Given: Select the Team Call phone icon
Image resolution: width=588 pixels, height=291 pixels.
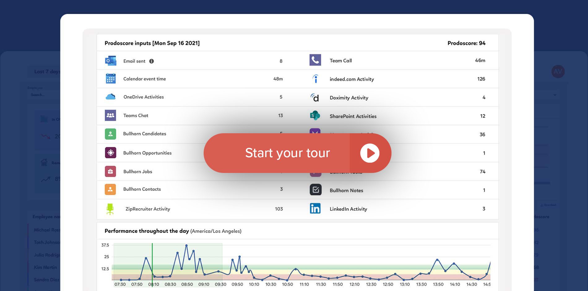Looking at the screenshot, I should point(315,60).
